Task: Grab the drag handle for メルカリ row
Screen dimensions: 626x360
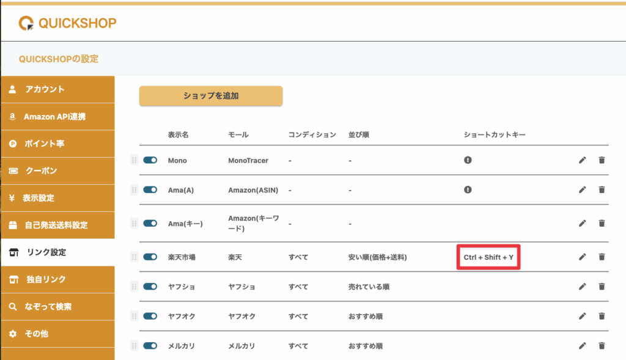Action: click(x=133, y=346)
